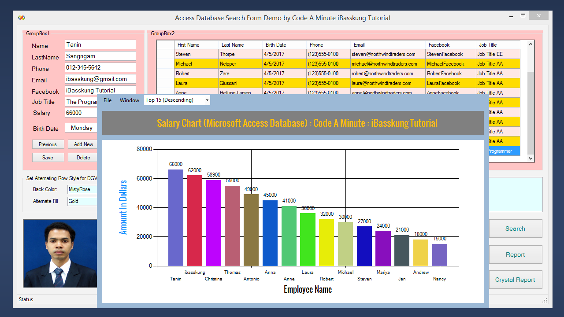Open the File menu in the chart window
564x317 pixels.
pos(107,100)
